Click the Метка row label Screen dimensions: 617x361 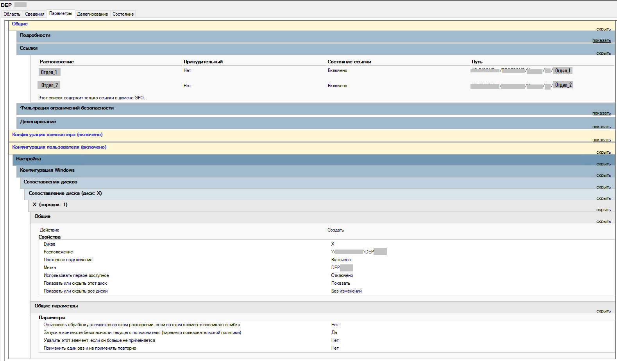pos(50,268)
